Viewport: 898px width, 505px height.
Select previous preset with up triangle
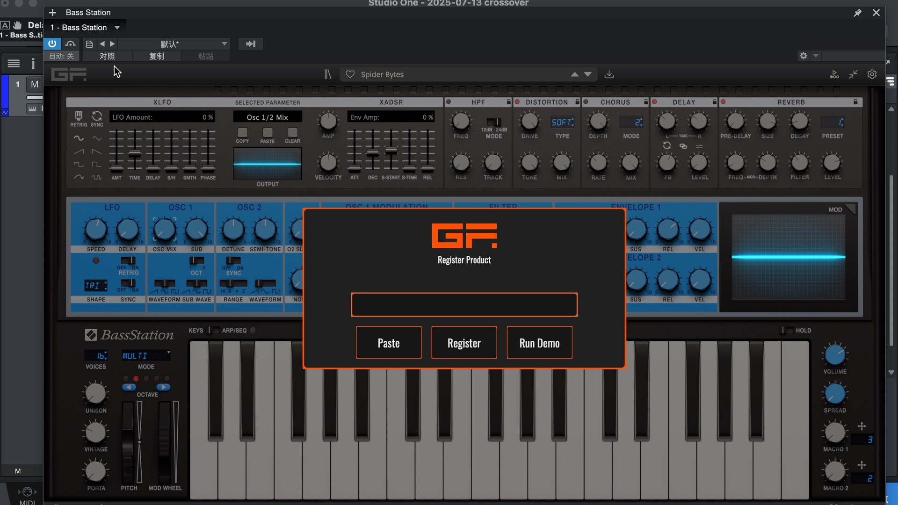[574, 74]
